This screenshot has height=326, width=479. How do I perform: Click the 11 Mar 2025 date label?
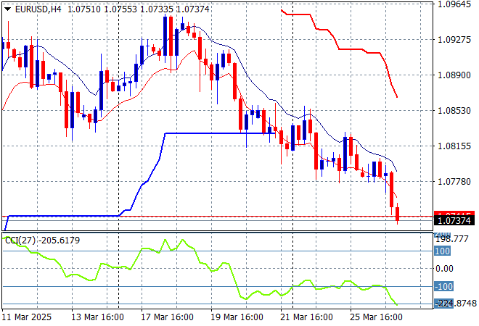tap(27, 317)
